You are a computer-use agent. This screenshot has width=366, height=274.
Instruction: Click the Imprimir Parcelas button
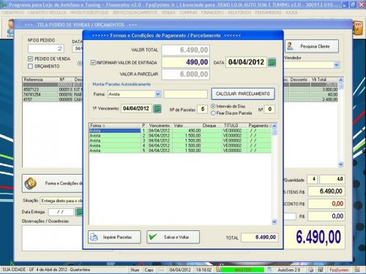pos(114,237)
